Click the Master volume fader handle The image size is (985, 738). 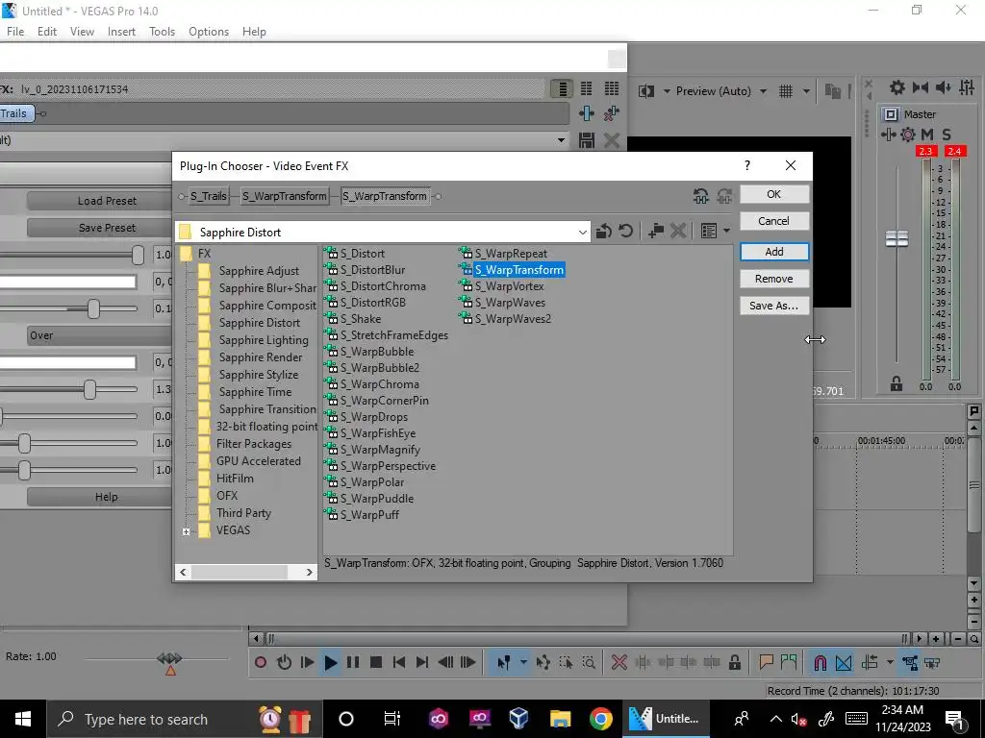(x=897, y=238)
